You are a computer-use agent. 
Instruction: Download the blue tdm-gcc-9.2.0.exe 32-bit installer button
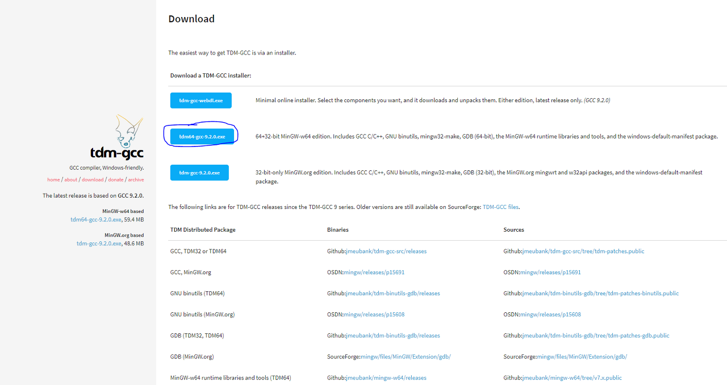tap(199, 173)
